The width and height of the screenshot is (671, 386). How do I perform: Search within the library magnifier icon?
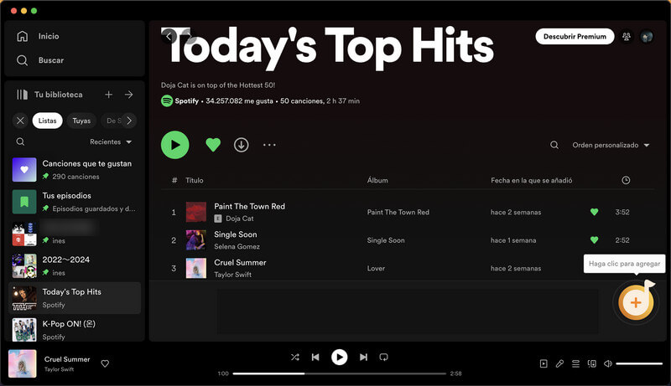click(20, 142)
